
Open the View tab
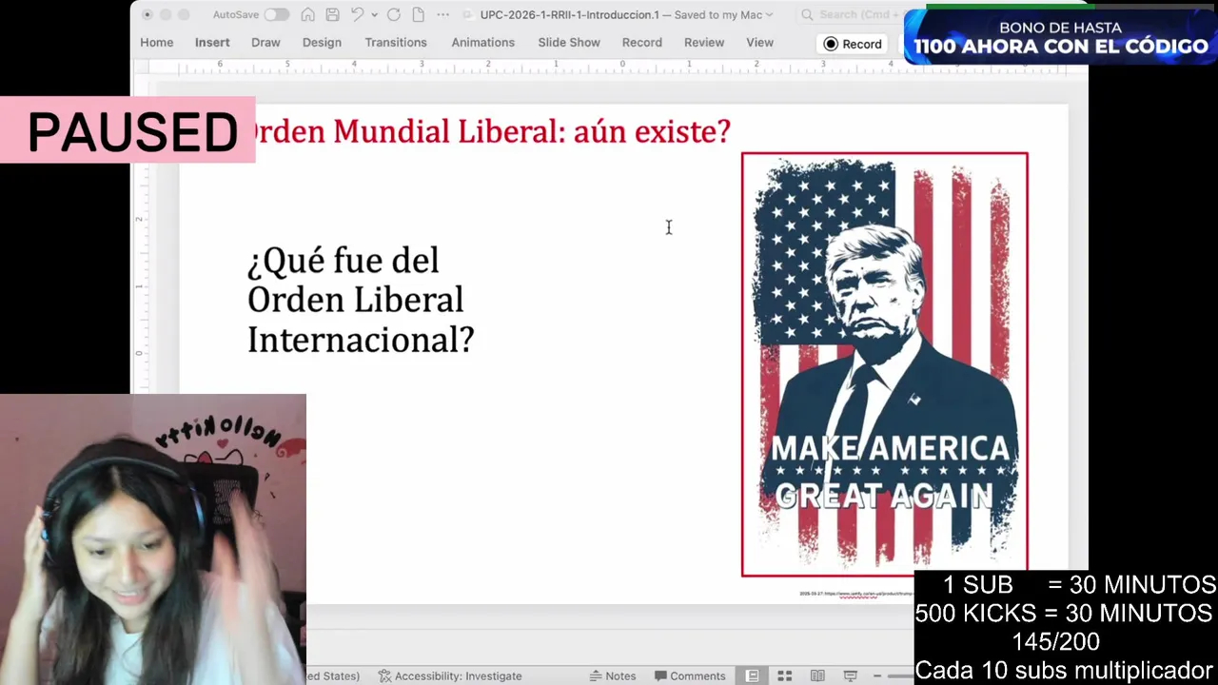point(759,43)
